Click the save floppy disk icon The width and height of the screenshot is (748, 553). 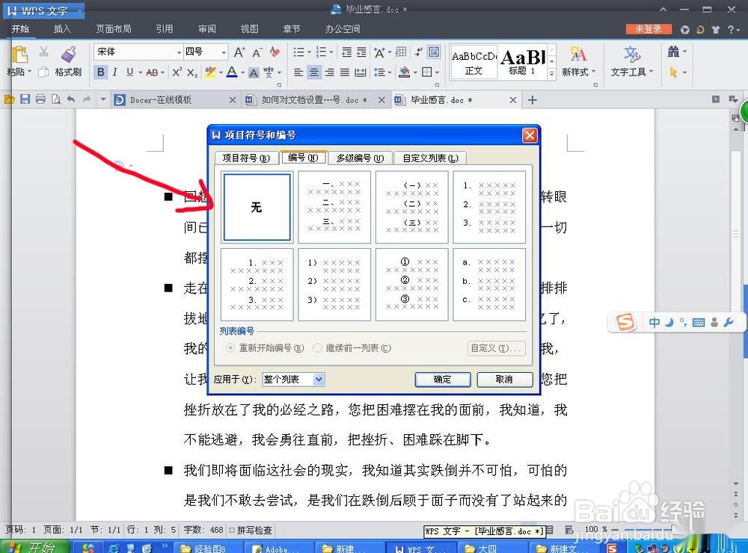pos(25,99)
